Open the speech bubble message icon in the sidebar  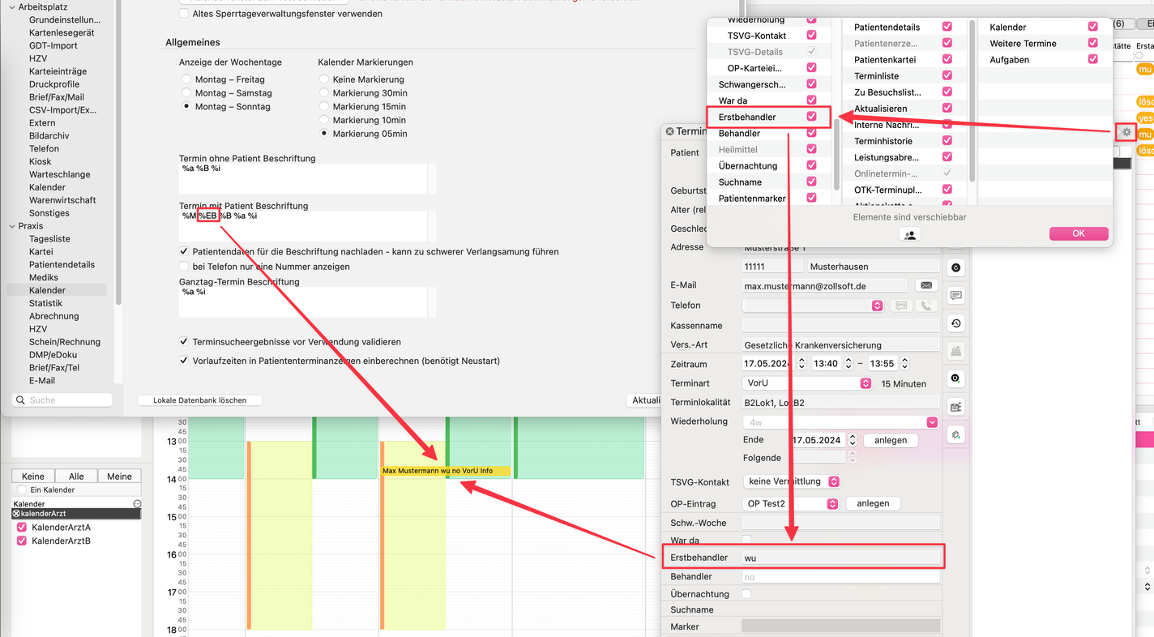coord(956,296)
